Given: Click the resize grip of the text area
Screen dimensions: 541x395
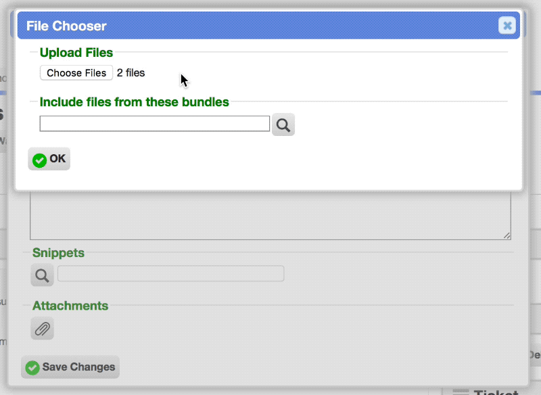Looking at the screenshot, I should 507,235.
